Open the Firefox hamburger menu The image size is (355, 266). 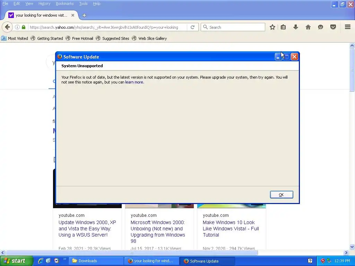[x=348, y=27]
